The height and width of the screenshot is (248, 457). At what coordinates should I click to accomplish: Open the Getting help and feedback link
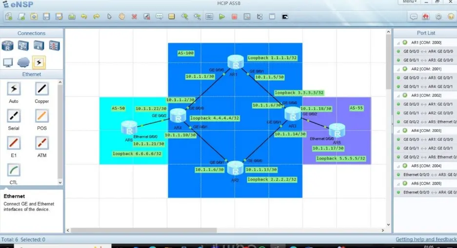click(x=426, y=239)
